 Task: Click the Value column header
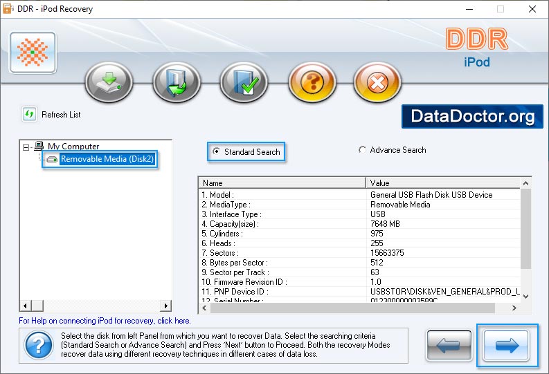tap(443, 183)
